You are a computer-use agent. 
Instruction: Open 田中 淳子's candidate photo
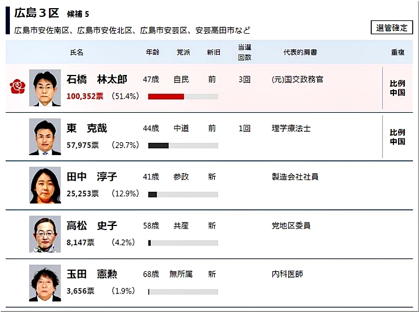coord(45,185)
